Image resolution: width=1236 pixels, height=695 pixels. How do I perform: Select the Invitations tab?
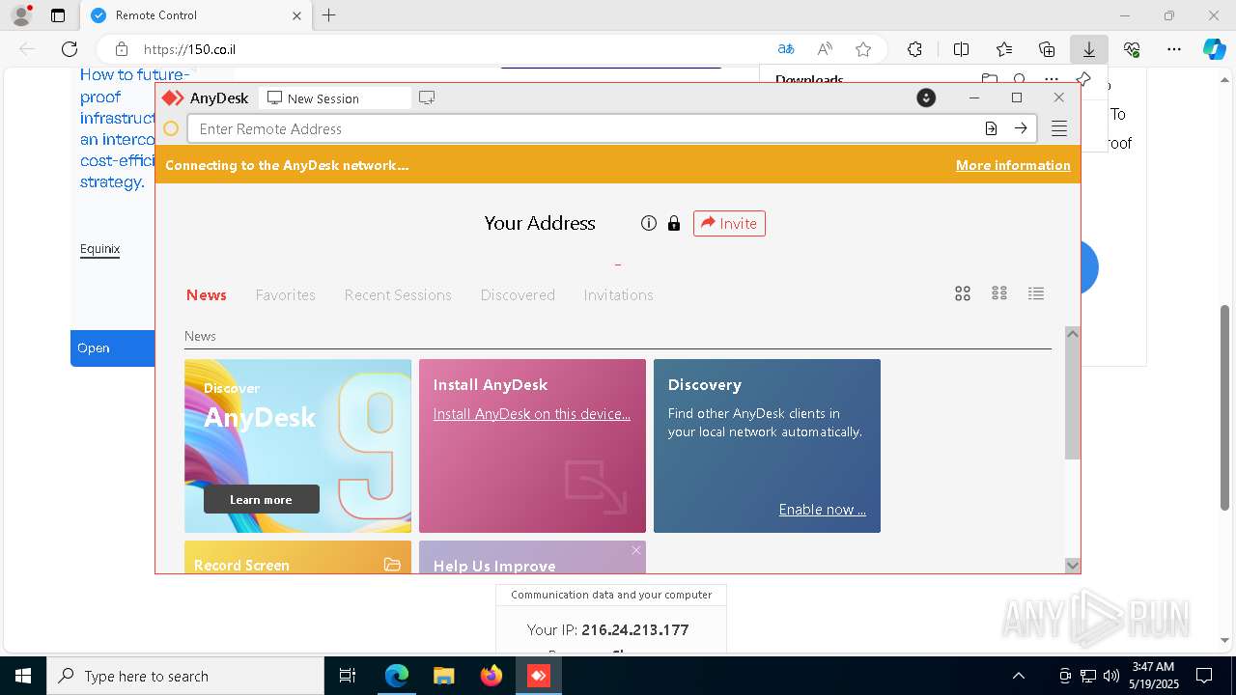click(618, 294)
